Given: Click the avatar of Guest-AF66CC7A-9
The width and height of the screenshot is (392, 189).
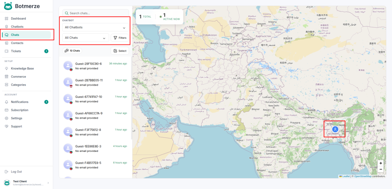Looking at the screenshot, I should coord(68,115).
